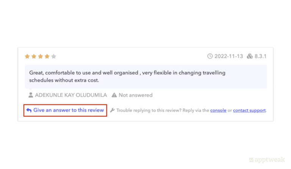The width and height of the screenshot is (291, 169).
Task: Open the console link
Action: pos(218,111)
